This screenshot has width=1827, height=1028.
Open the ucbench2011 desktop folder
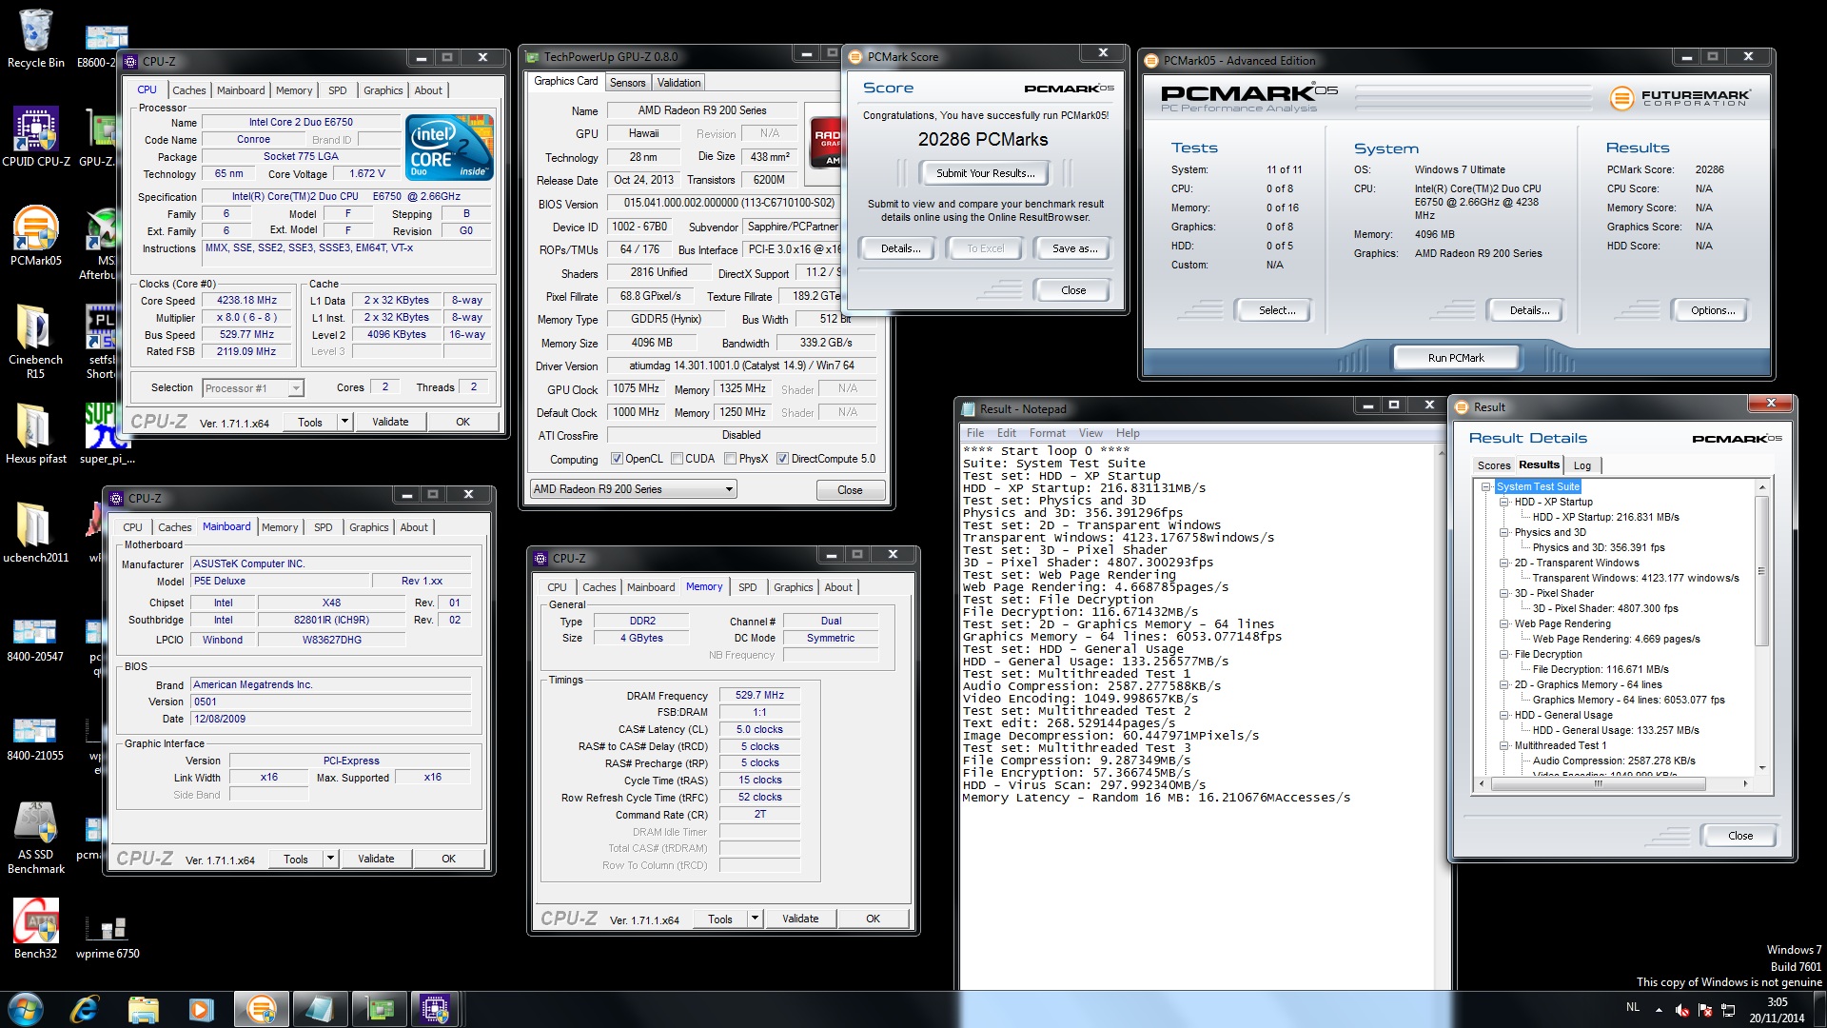point(35,533)
